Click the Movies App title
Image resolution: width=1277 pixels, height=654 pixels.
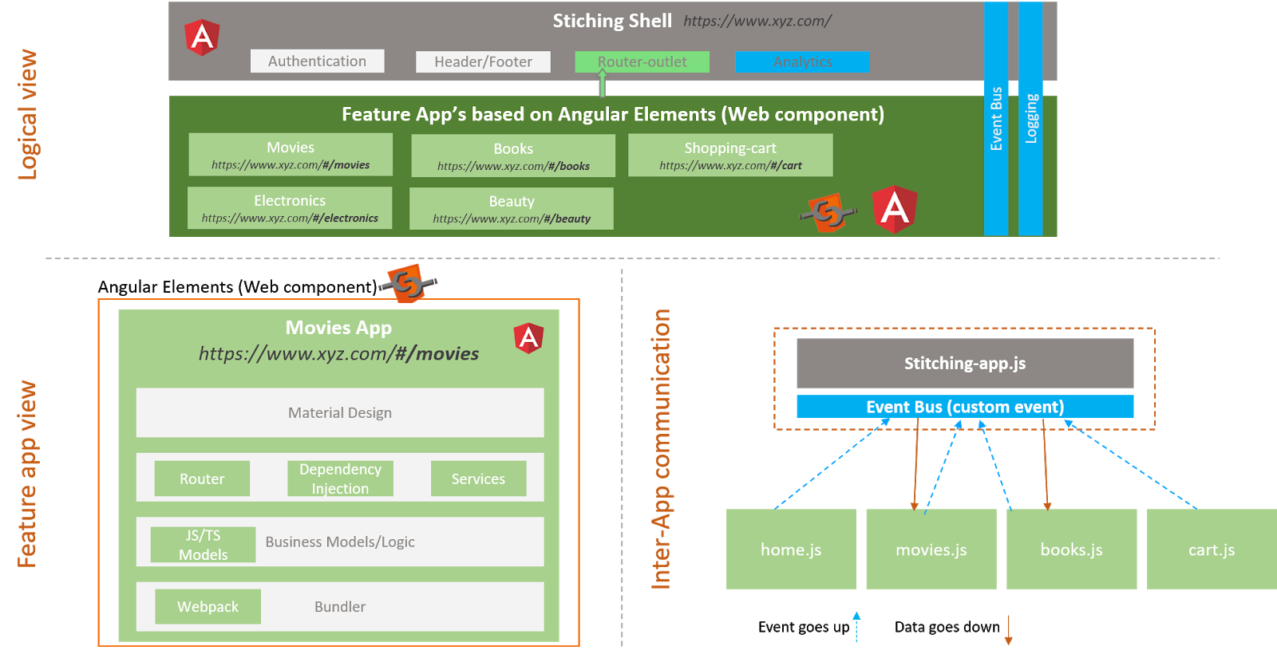click(x=338, y=328)
